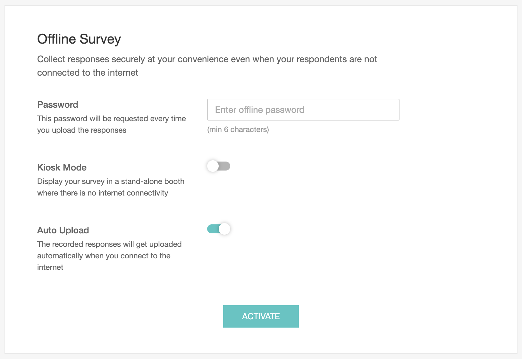Image resolution: width=522 pixels, height=359 pixels.
Task: Click the 'where there is no internet connectivity' line
Action: coord(103,193)
